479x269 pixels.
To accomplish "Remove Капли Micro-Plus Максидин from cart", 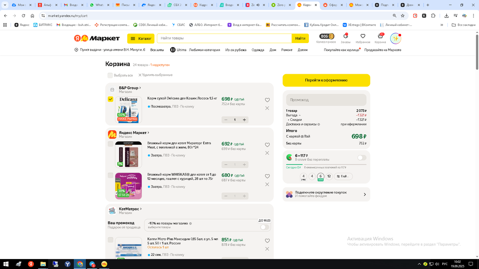I will [267, 249].
